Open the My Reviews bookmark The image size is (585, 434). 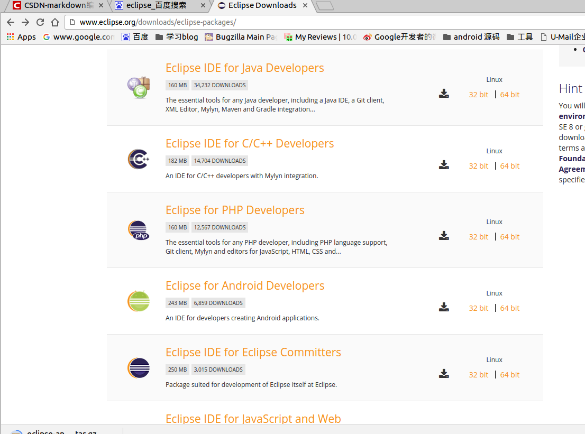[320, 37]
